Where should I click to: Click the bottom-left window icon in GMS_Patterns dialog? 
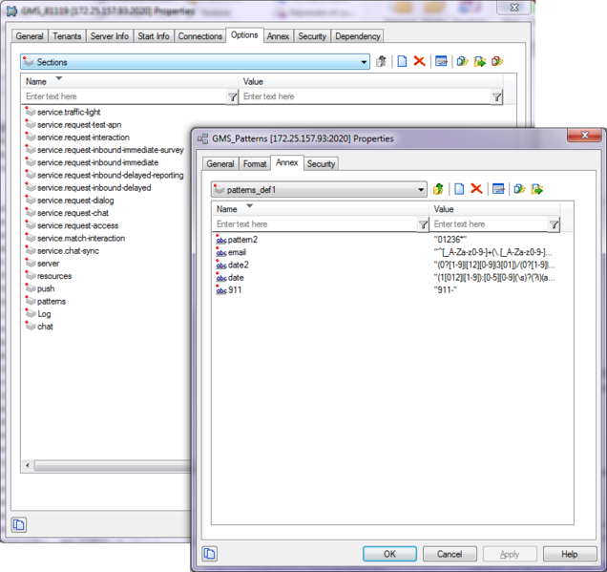(209, 554)
